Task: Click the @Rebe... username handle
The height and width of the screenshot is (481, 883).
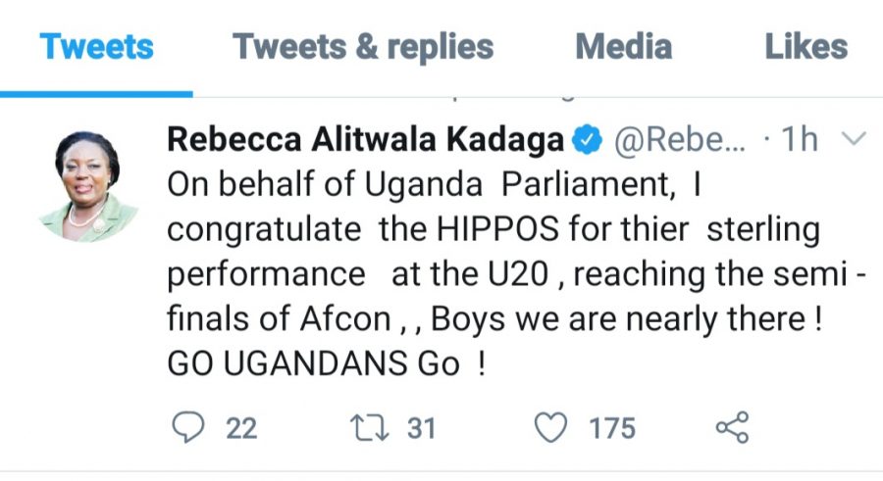Action: tap(679, 140)
